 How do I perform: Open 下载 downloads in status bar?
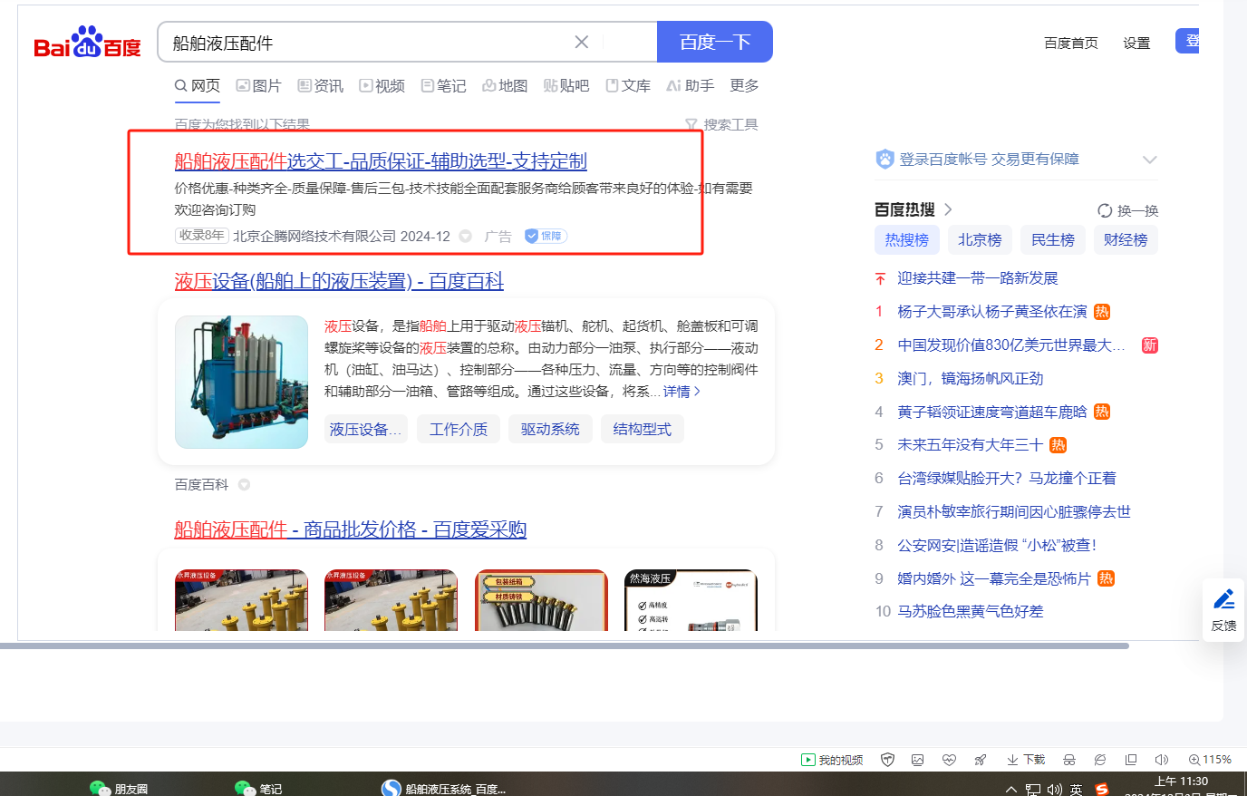tap(1026, 760)
